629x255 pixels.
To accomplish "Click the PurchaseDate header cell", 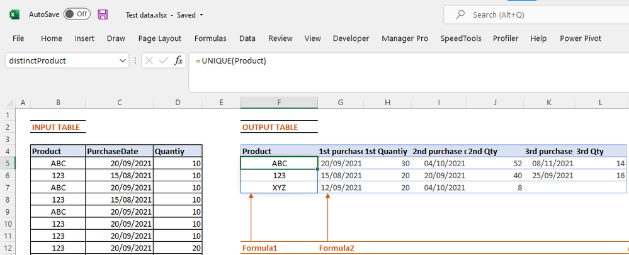I will 120,151.
